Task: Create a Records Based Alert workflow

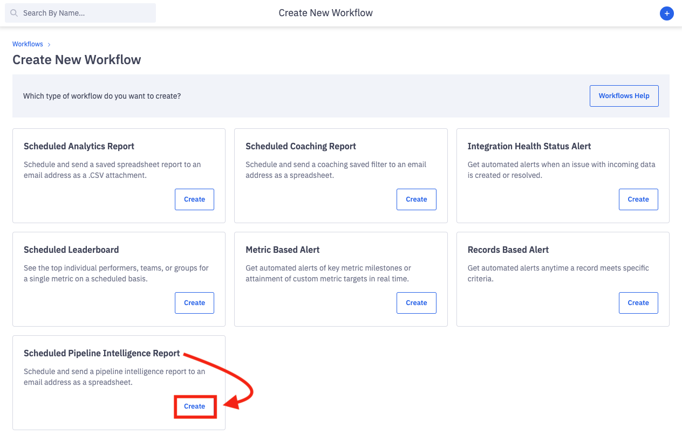Action: pos(638,303)
